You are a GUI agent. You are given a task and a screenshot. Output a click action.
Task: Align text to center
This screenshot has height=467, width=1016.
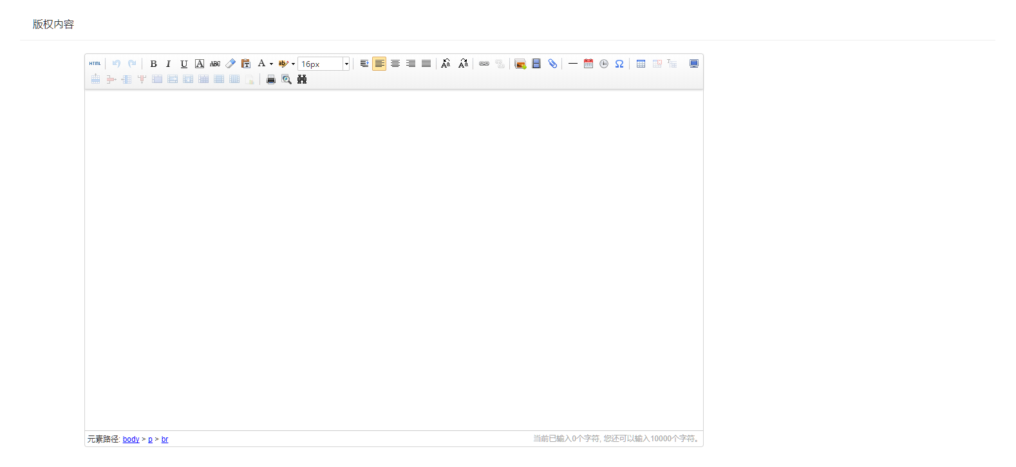point(395,64)
